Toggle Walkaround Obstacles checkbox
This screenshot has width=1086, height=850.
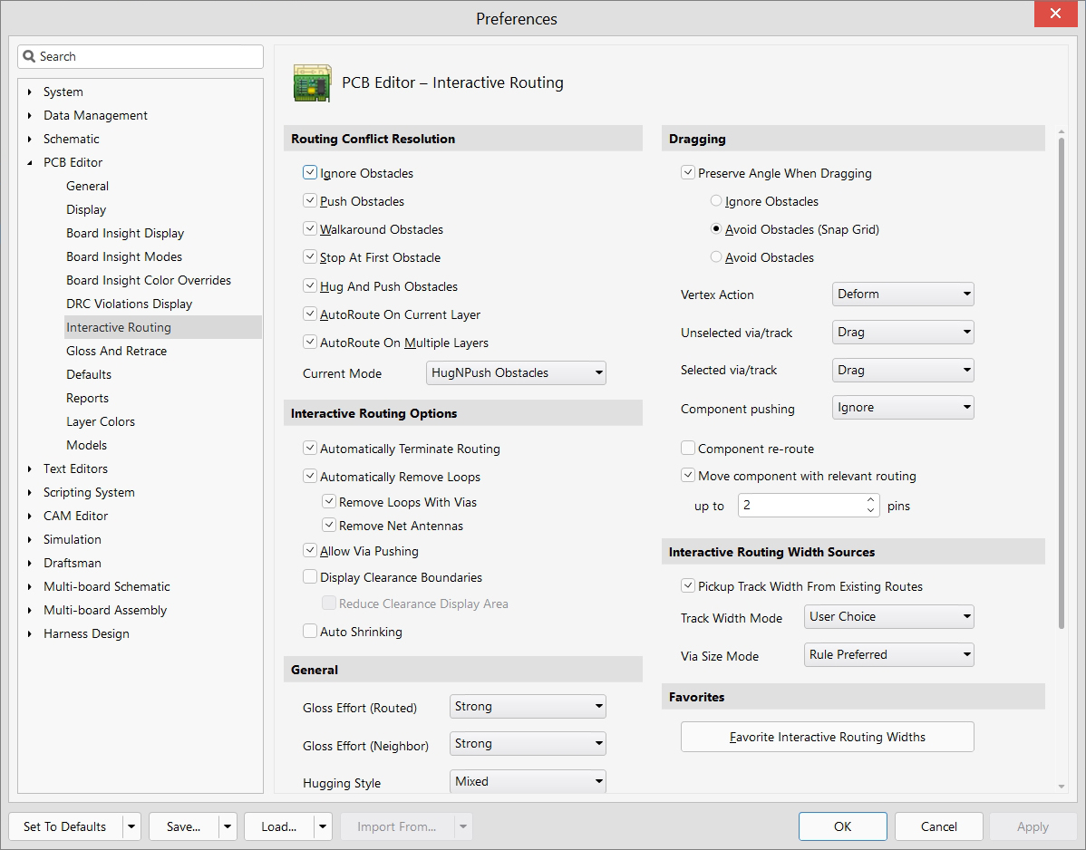[x=310, y=228]
